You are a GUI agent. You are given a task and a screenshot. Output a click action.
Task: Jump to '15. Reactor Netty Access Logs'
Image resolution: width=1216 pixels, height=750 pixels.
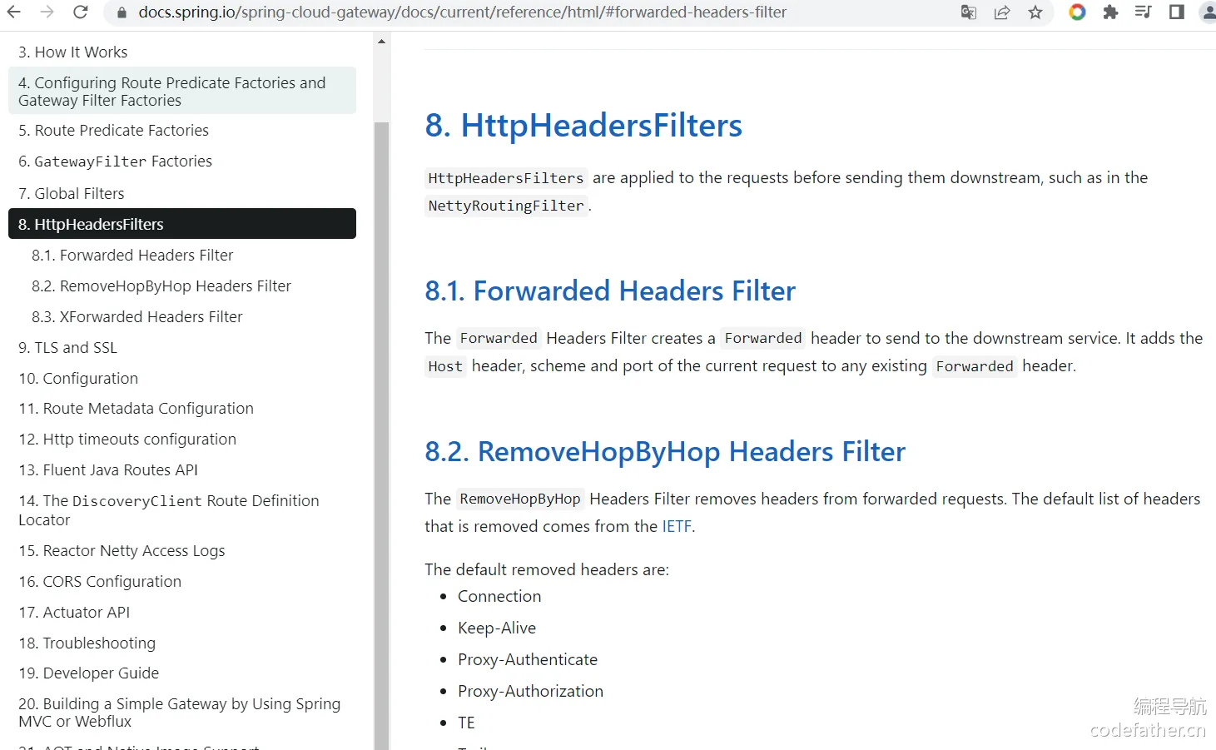pos(122,551)
